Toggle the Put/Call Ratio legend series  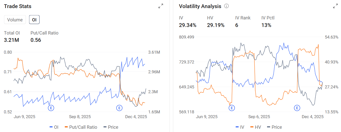tap(81, 127)
